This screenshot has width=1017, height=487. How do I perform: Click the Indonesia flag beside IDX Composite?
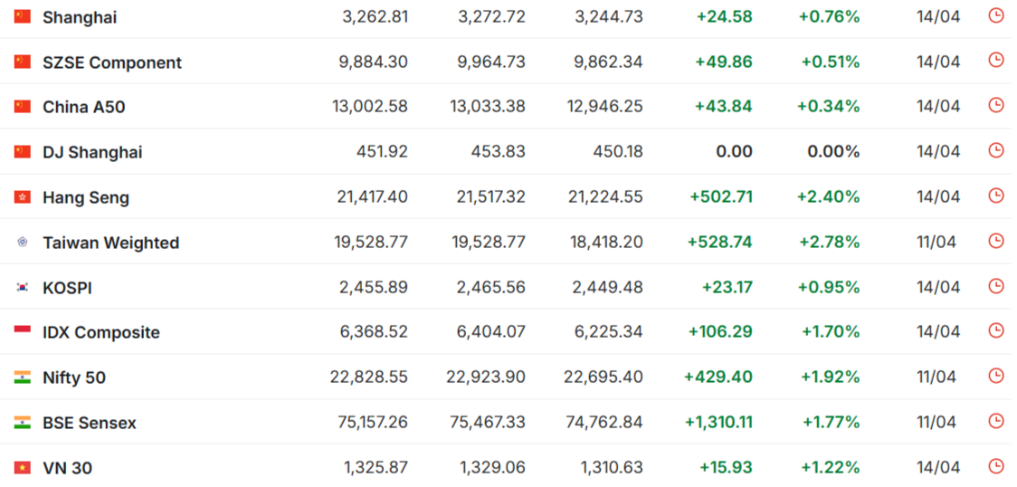click(x=23, y=332)
